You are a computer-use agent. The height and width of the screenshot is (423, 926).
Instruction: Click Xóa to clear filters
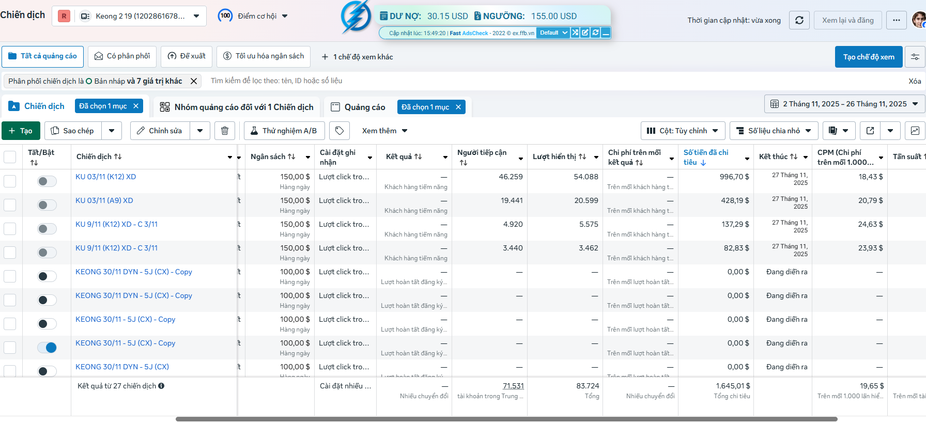click(915, 81)
